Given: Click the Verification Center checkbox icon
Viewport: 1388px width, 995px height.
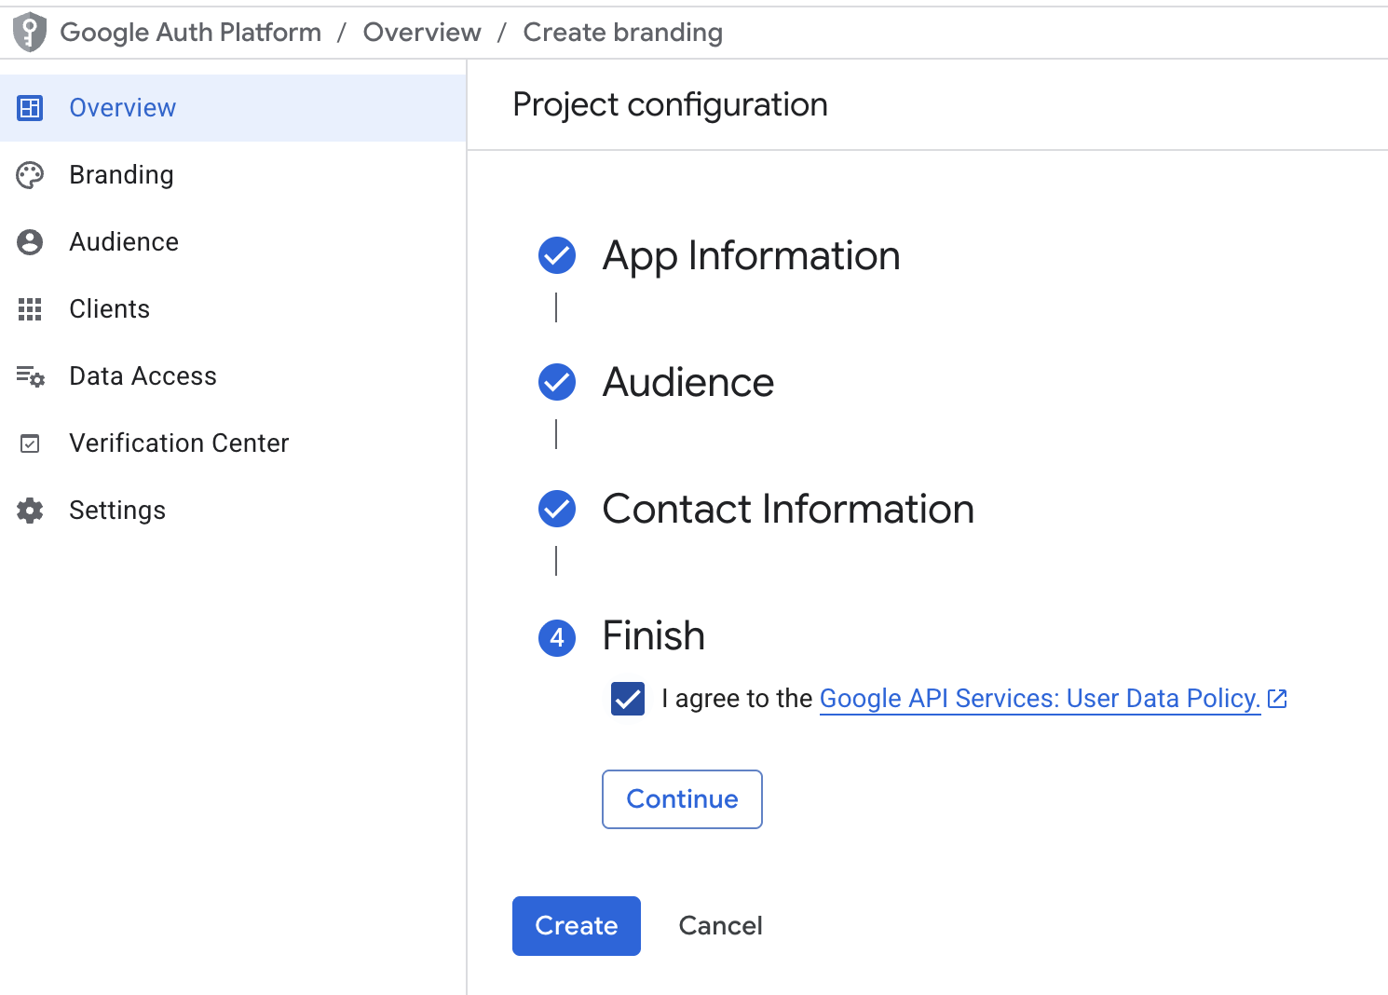Looking at the screenshot, I should (30, 443).
